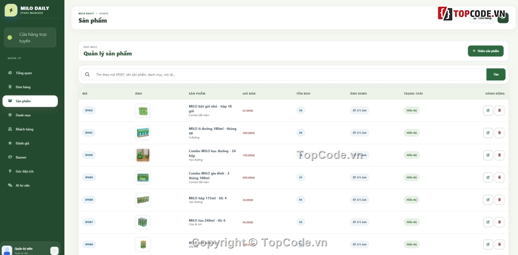Screen dimensions: 518x255
Task: Click the logout icon beside Quản trị viên
Action: point(54,251)
